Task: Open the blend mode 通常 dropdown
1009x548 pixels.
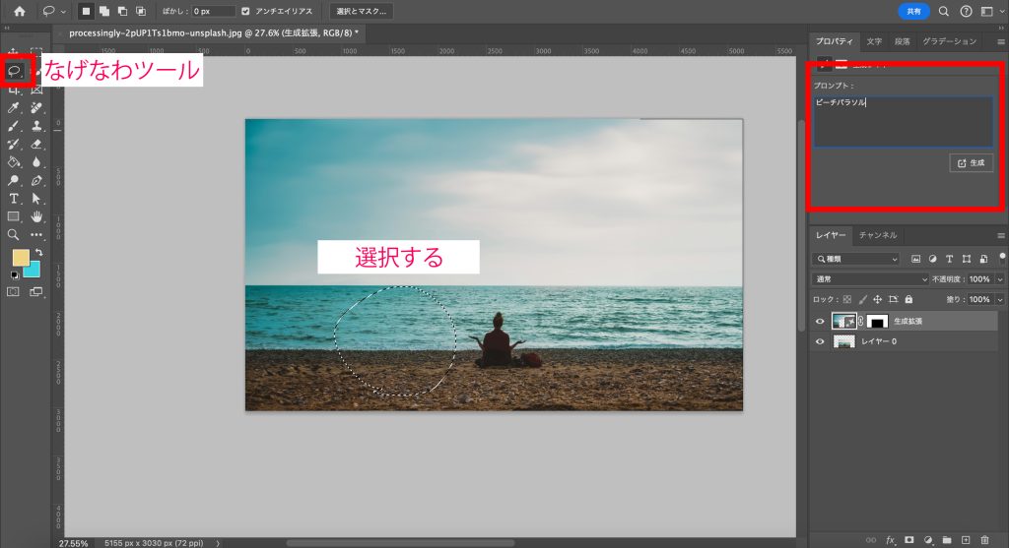Action: point(855,279)
